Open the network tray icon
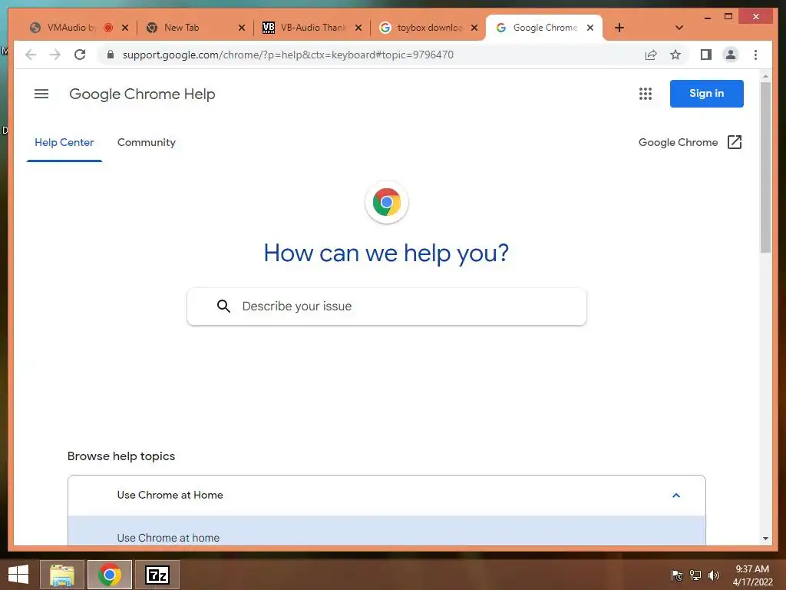 click(x=695, y=575)
